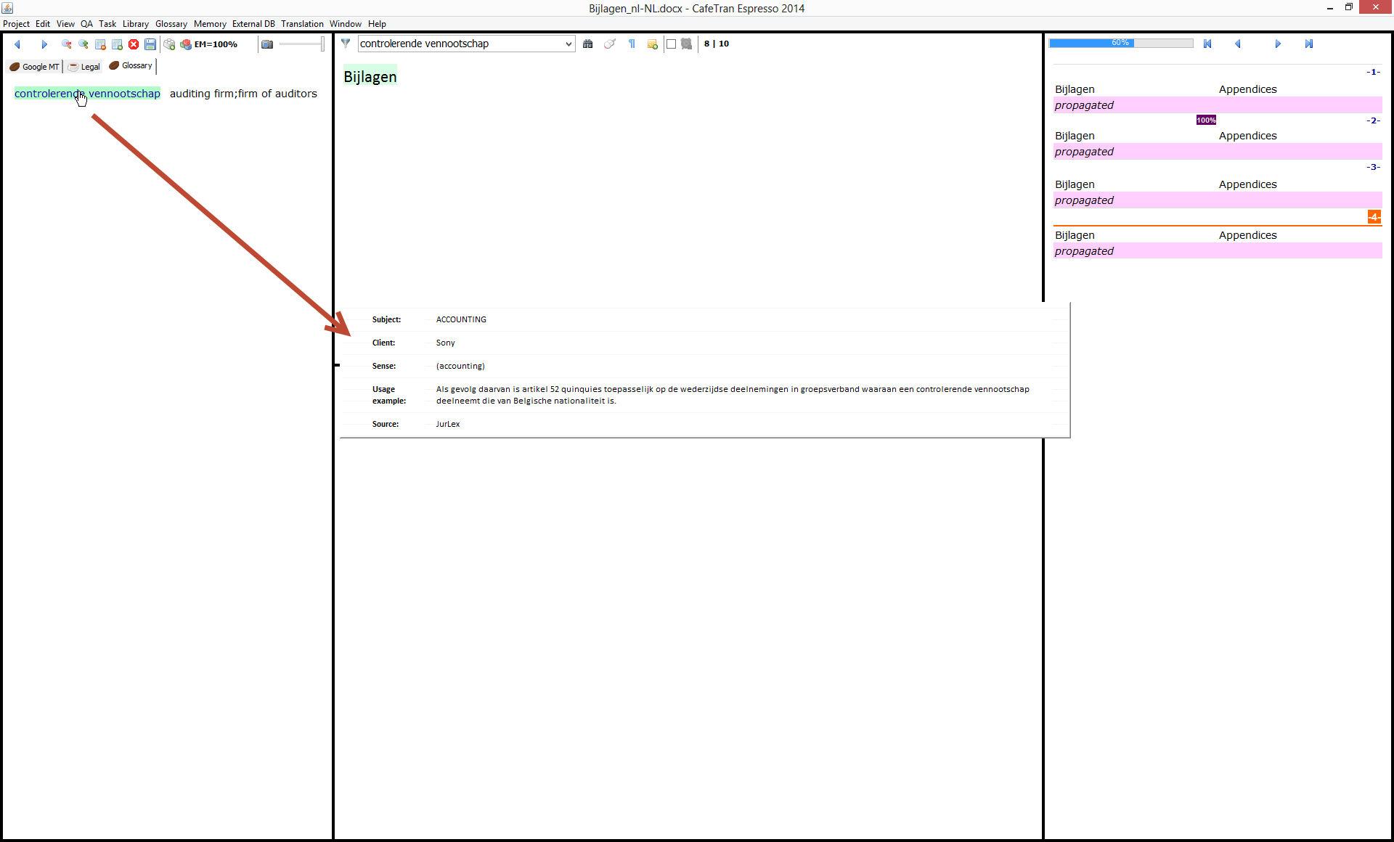
Task: Click the binoculars find icon
Action: tap(588, 44)
